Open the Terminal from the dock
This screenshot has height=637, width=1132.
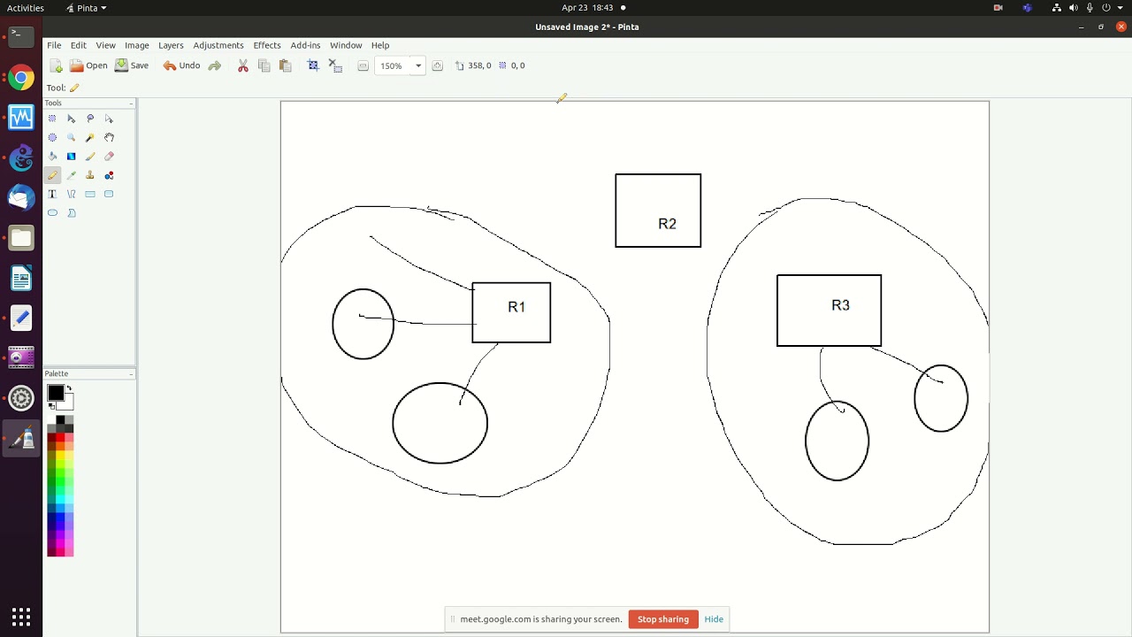point(21,36)
